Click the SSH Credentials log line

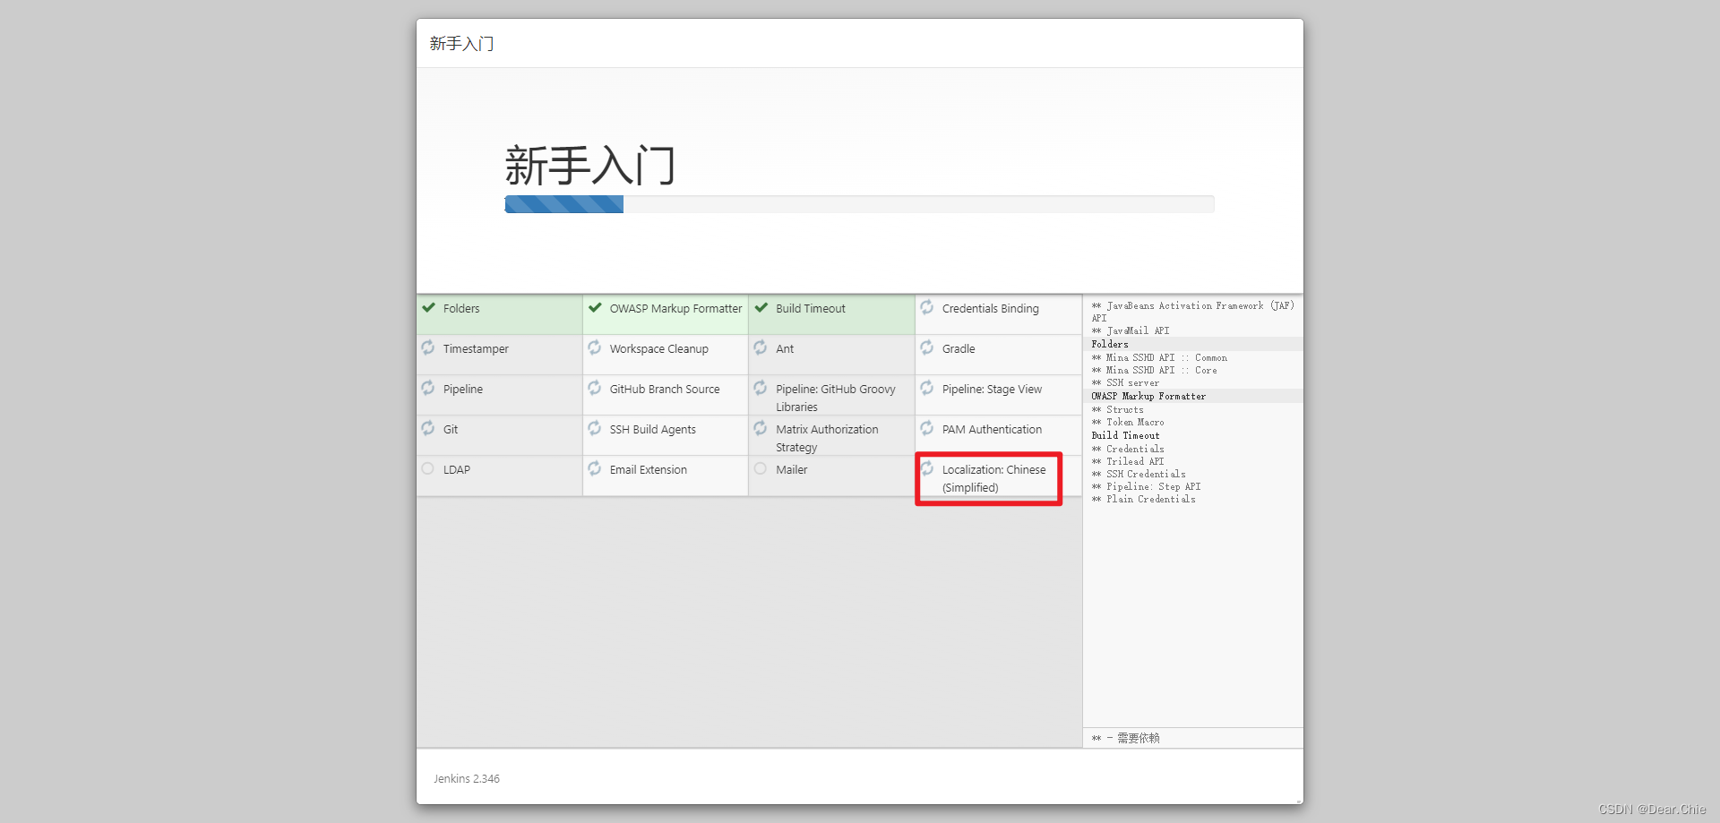(x=1139, y=474)
